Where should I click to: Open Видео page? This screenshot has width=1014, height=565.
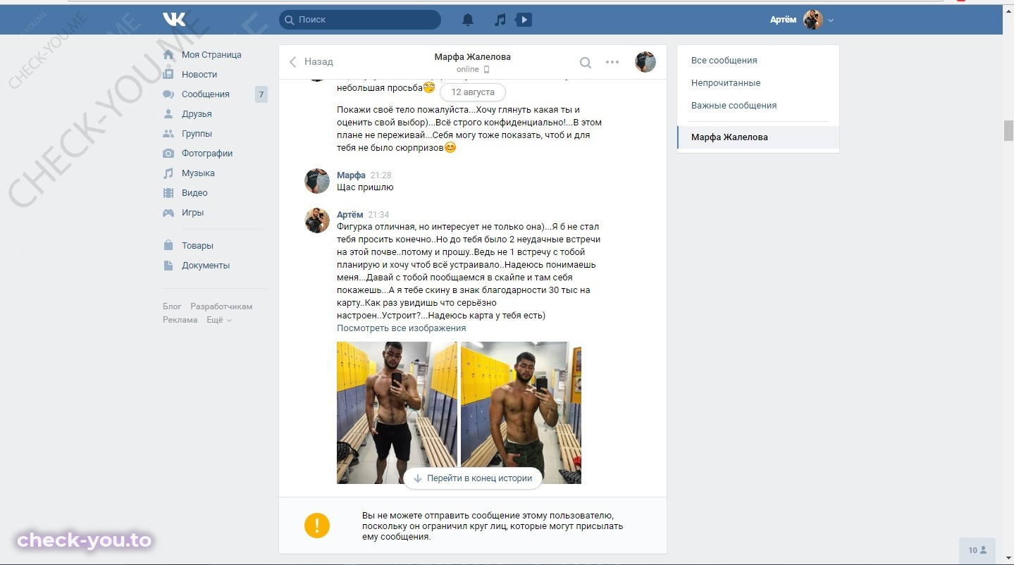[x=194, y=193]
